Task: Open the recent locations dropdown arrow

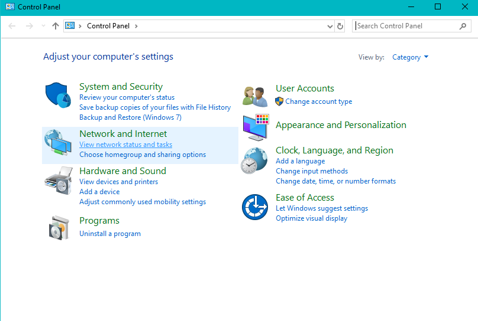Action: (43, 26)
